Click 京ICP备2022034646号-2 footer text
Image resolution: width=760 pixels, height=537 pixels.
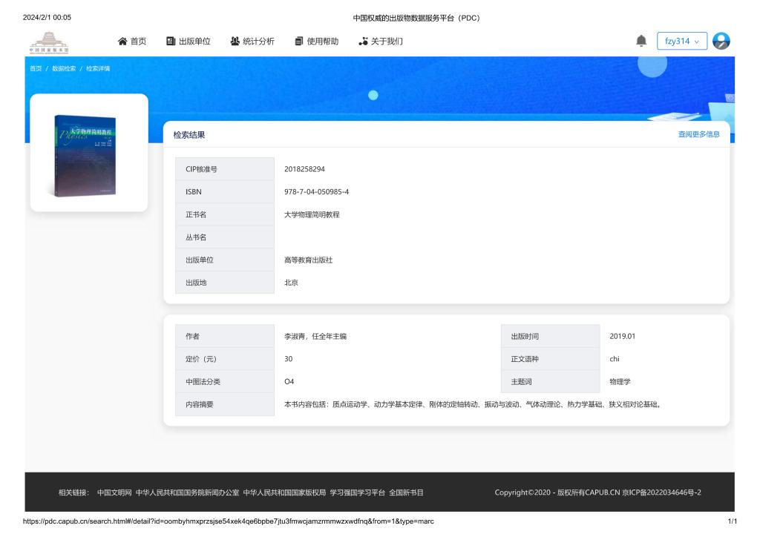click(x=661, y=492)
